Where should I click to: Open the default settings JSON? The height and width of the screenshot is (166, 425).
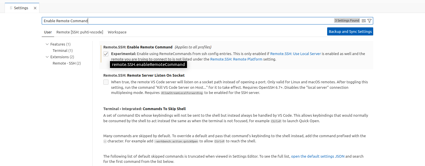click(317, 156)
